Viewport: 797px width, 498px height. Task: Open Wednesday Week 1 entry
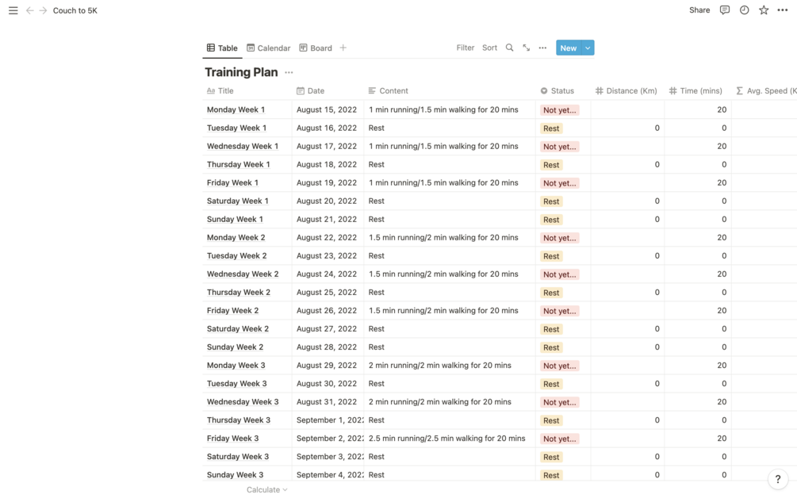tap(243, 147)
